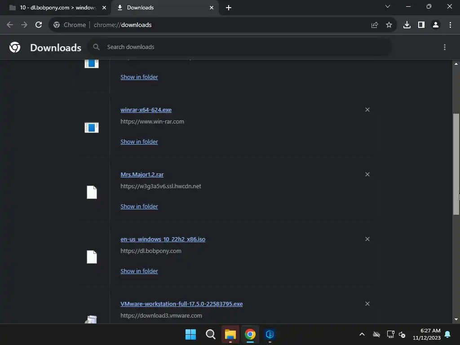Click the Mrs.Major1.2.rar file icon
Screen dimensions: 460x345
[92, 192]
